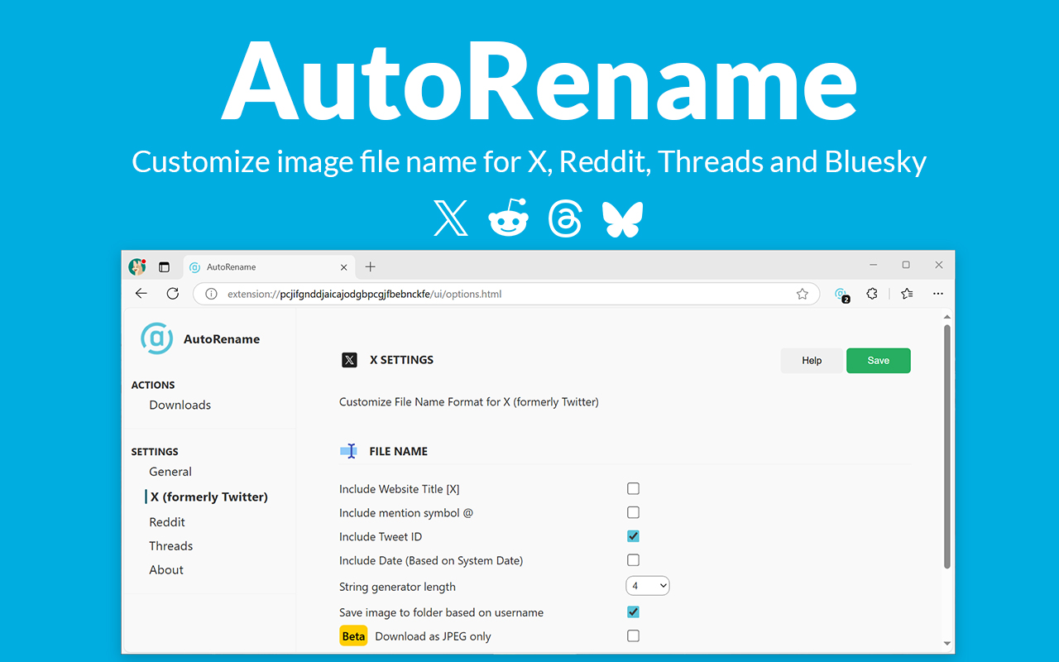
Task: Enable Include Website Title [X] checkbox
Action: 633,488
